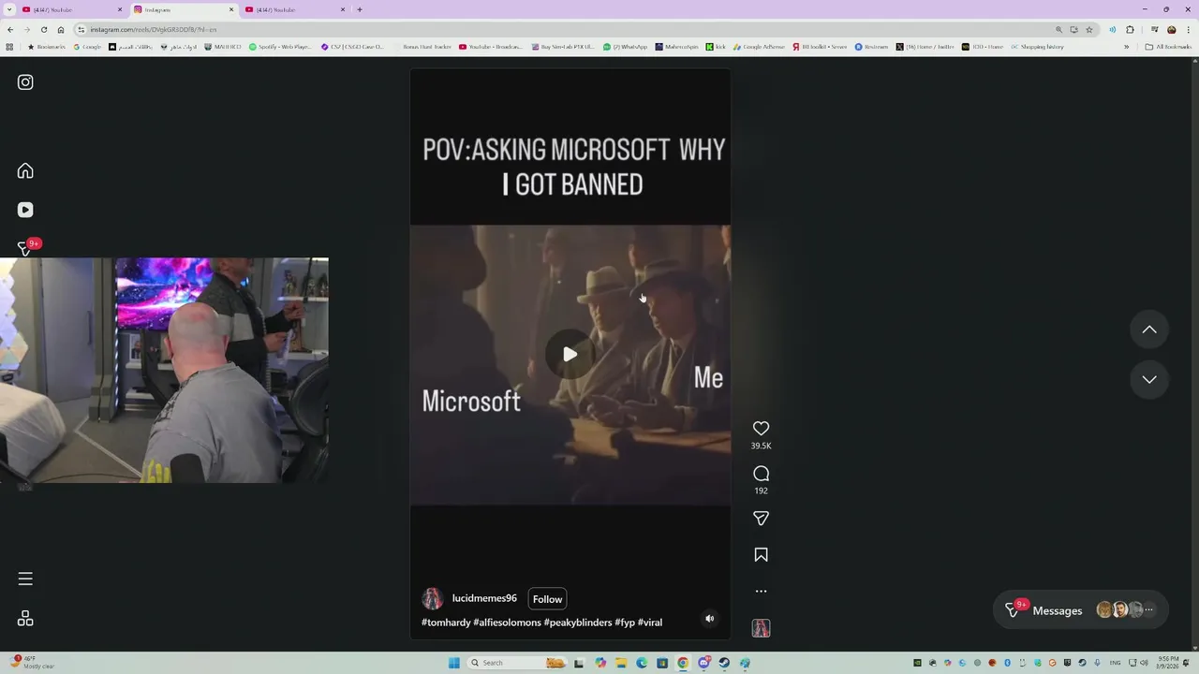Go to next reel with down chevron
Screen dimensions: 1199x674
click(1149, 379)
